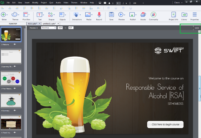Click the Fluid Box tool
This screenshot has width=201, height=138.
(x=25, y=15)
